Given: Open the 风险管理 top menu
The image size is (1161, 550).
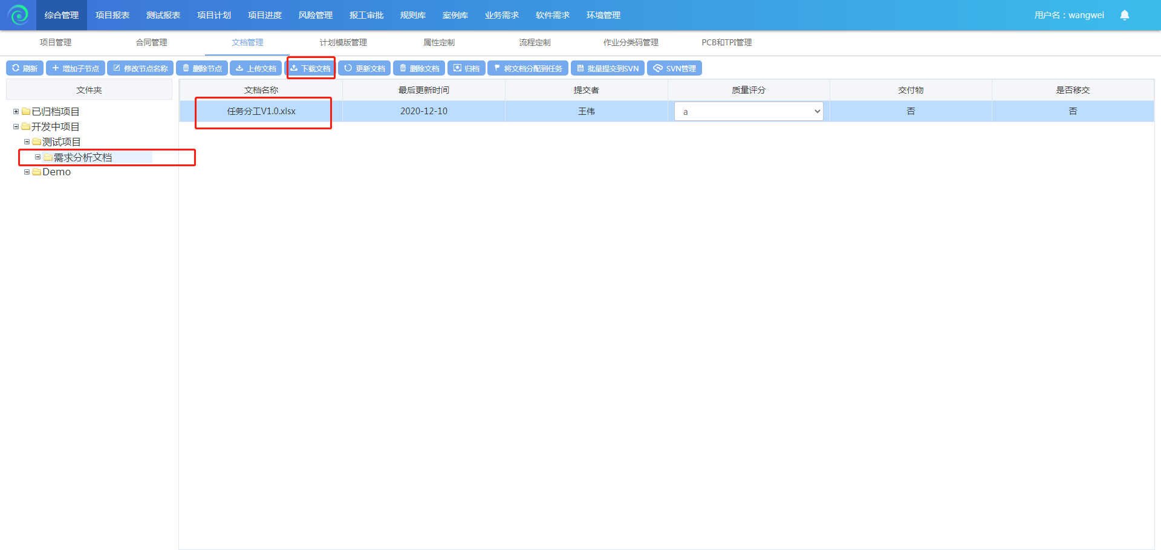Looking at the screenshot, I should [x=315, y=15].
